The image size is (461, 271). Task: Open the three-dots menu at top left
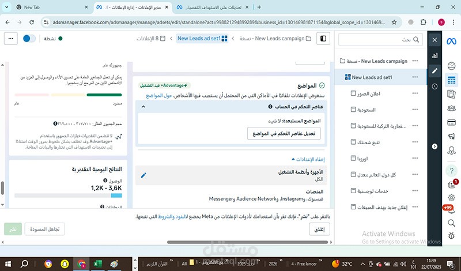(x=11, y=39)
